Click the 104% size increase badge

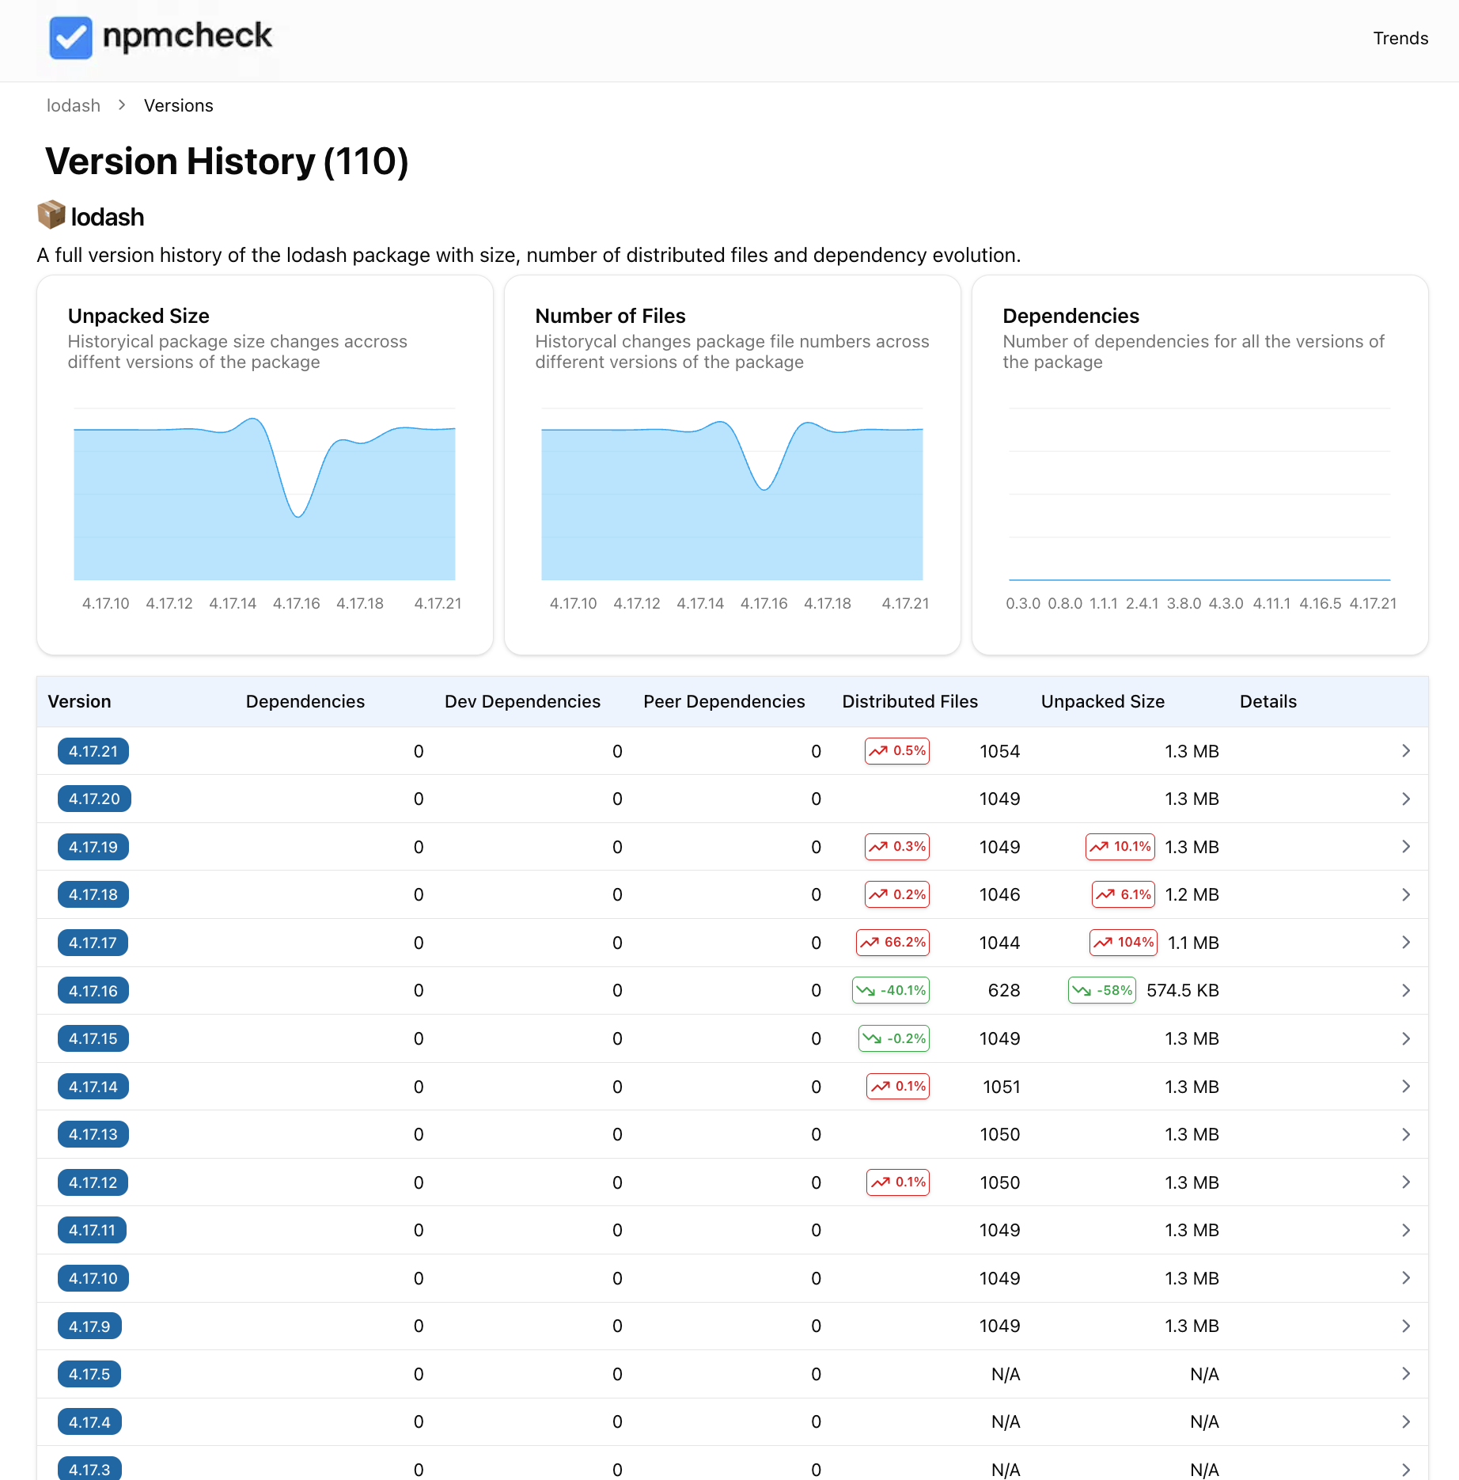1124,942
